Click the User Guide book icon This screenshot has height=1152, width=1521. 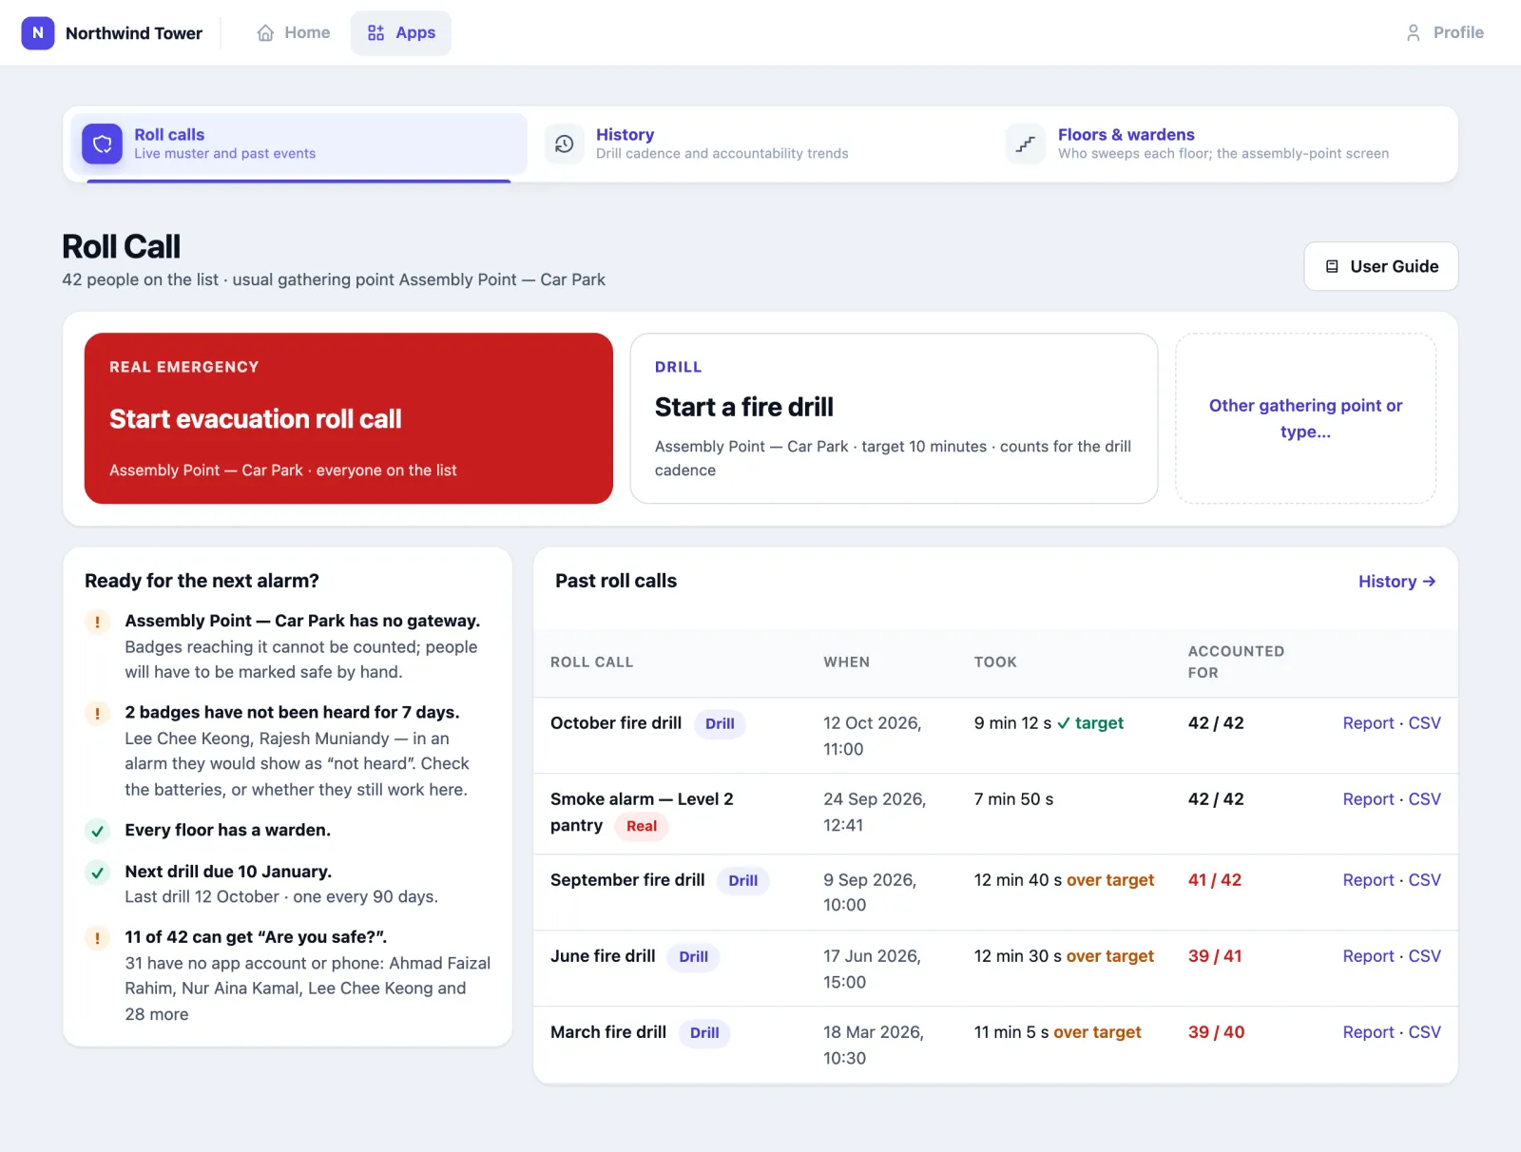click(x=1332, y=266)
